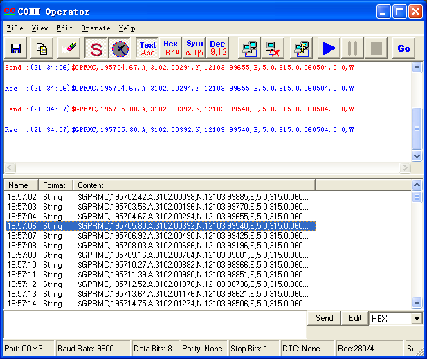The height and width of the screenshot is (359, 427).
Task: Click the Send button beside the input box
Action: 324,318
